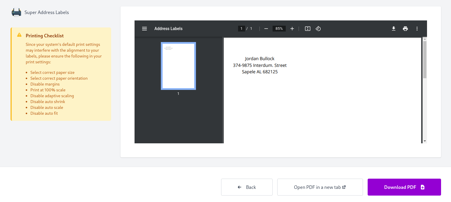
Task: Zoom in using the plus icon
Action: (292, 28)
